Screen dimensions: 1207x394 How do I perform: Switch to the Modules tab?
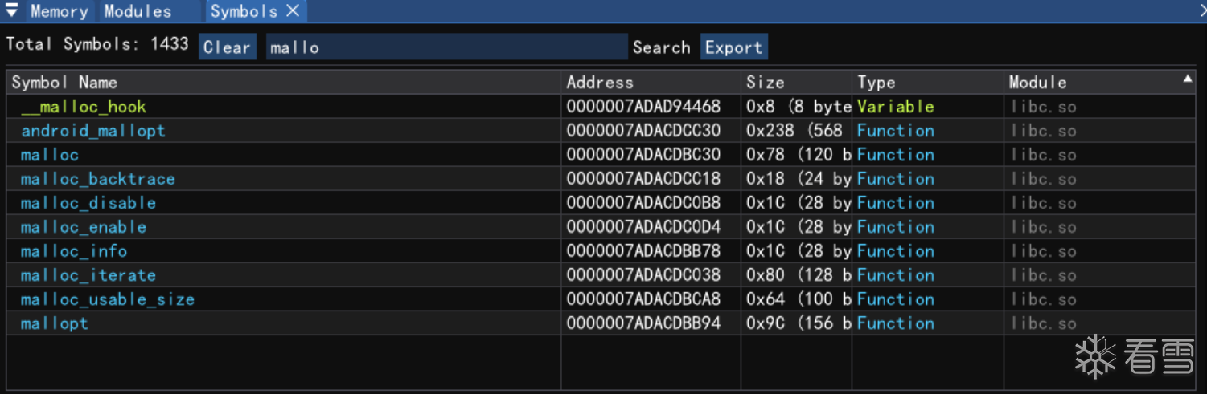(138, 11)
